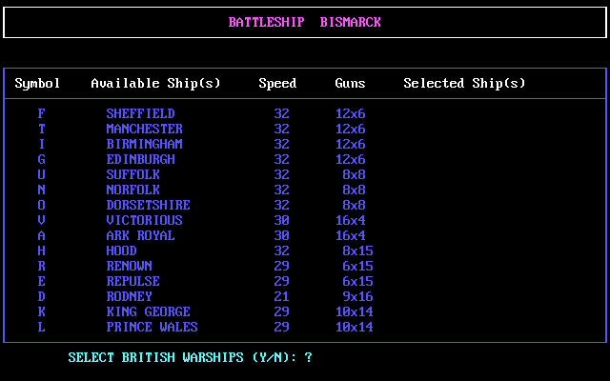This screenshot has width=610, height=381.
Task: Click Ark Royal's speed value 30
Action: tap(282, 235)
